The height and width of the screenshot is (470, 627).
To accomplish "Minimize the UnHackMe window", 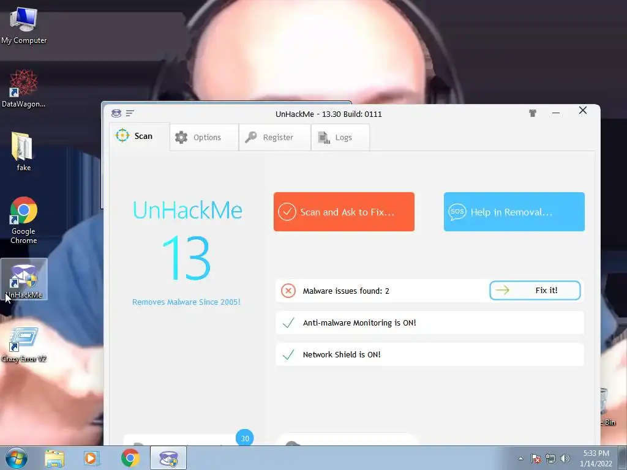I will pyautogui.click(x=555, y=113).
